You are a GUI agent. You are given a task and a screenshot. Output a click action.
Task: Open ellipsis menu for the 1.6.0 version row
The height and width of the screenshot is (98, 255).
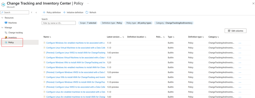[240, 77]
